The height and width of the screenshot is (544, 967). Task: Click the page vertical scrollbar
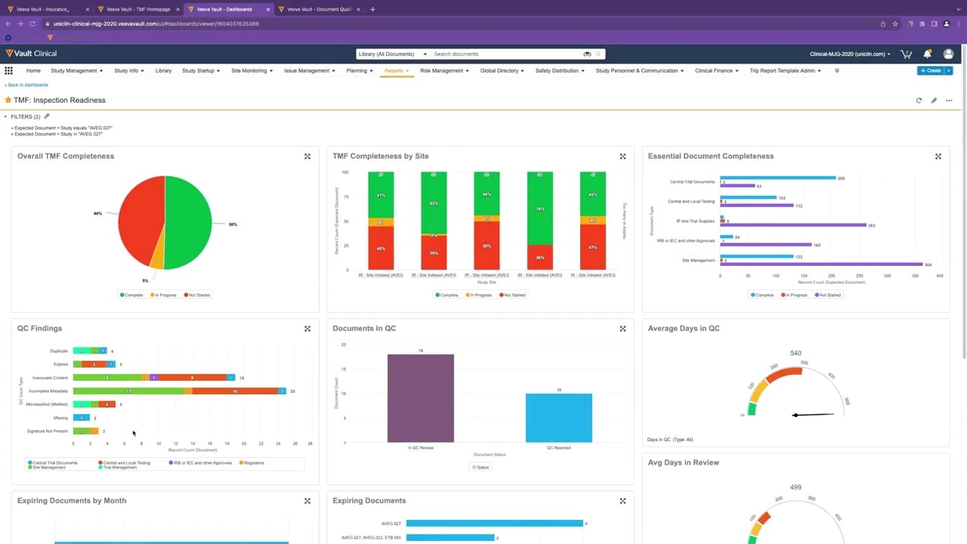(964, 201)
